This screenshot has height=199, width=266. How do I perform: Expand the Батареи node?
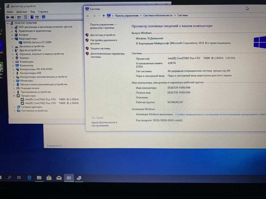coord(12,35)
